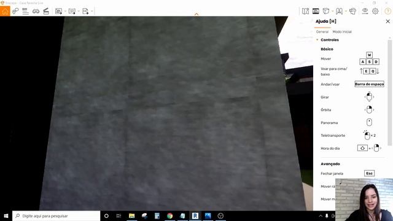The width and height of the screenshot is (393, 221).
Task: Expand the executable export dropdown arrow
Action: (x=92, y=11)
